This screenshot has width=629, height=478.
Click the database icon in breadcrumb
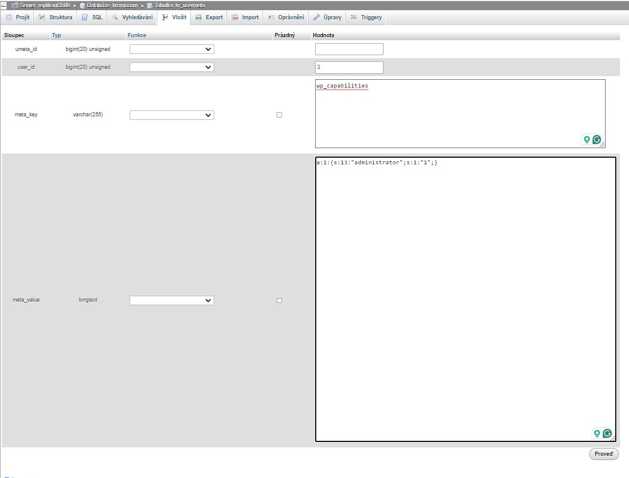(83, 5)
